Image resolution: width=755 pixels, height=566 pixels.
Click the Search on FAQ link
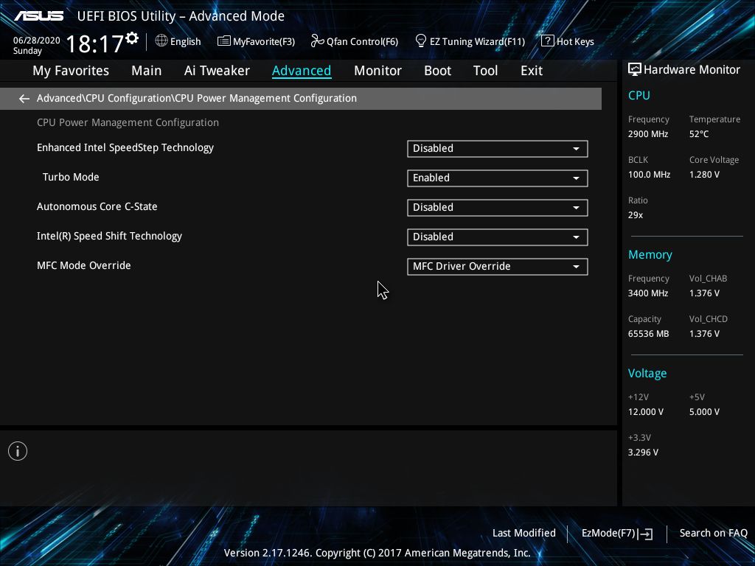714,534
